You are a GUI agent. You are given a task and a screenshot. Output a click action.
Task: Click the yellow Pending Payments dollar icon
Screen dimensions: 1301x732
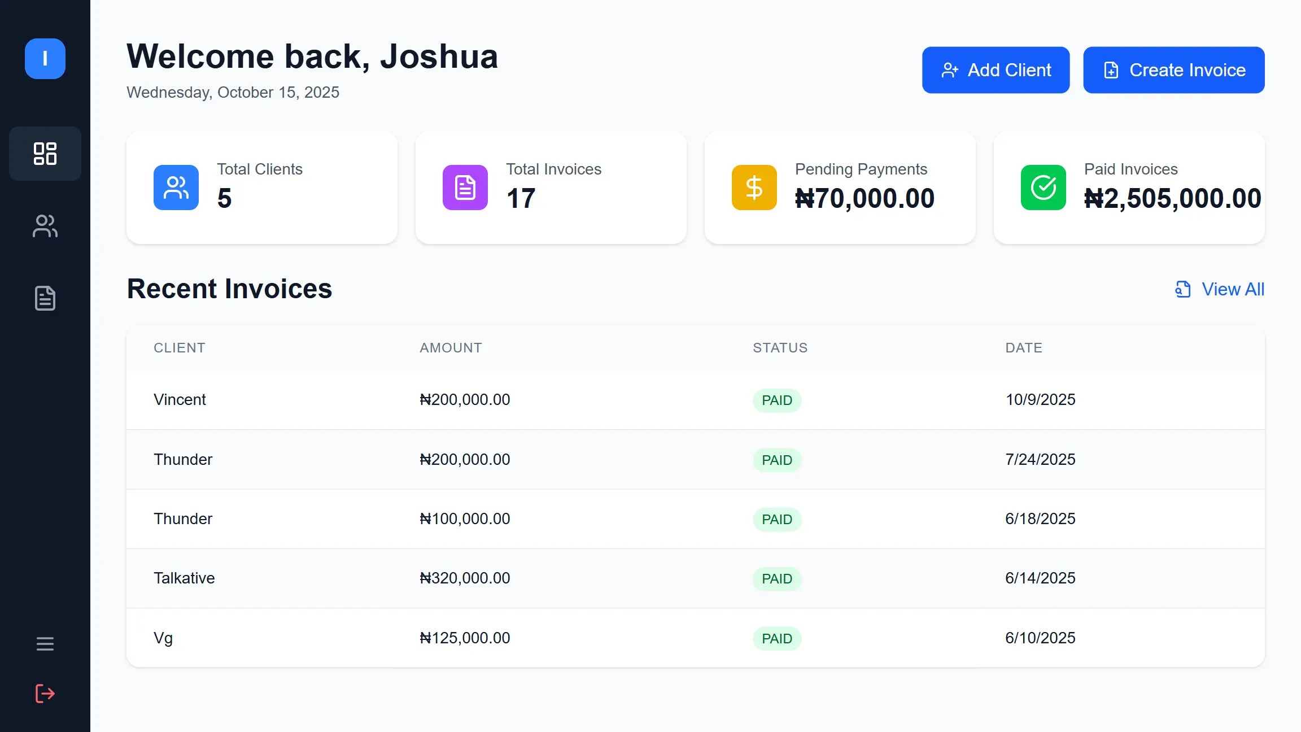[x=753, y=188]
